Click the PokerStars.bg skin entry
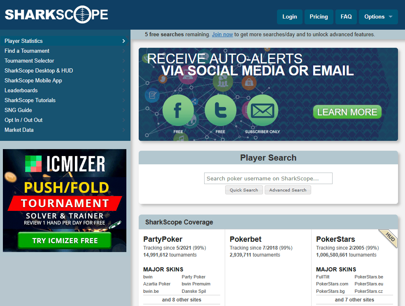This screenshot has height=306, width=405. (x=331, y=291)
